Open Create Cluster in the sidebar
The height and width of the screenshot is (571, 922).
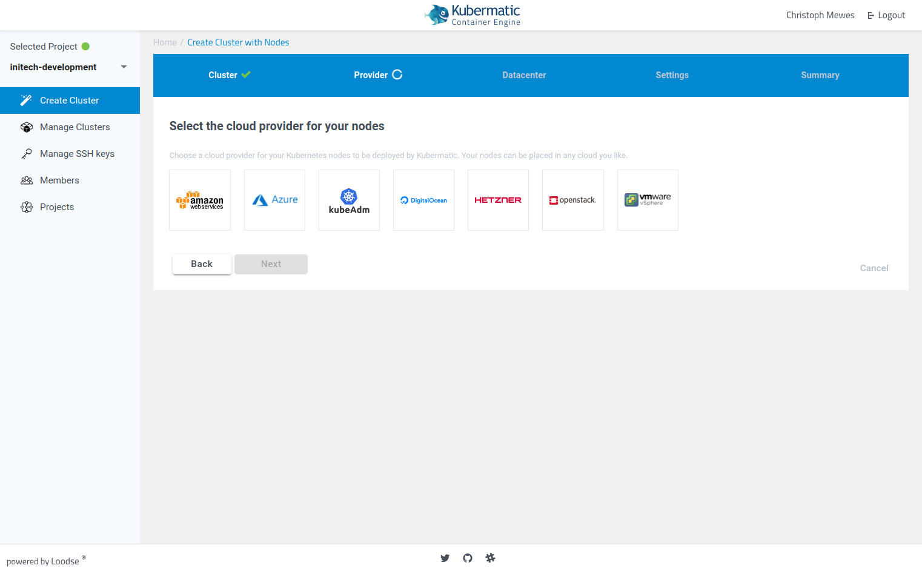tap(70, 101)
